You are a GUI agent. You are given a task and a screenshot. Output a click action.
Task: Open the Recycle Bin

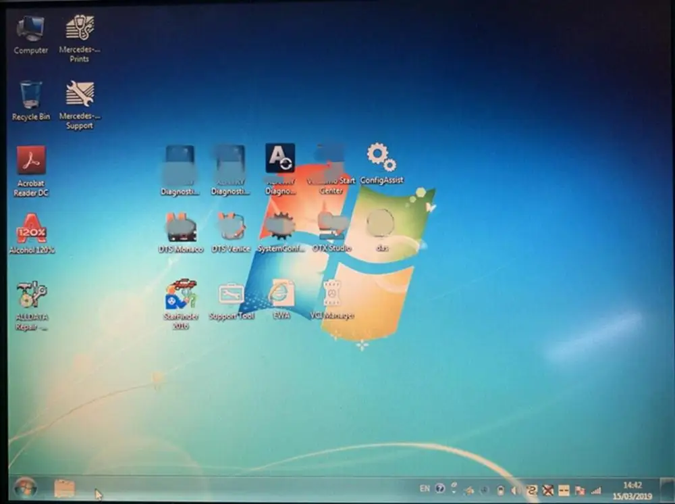[x=30, y=101]
